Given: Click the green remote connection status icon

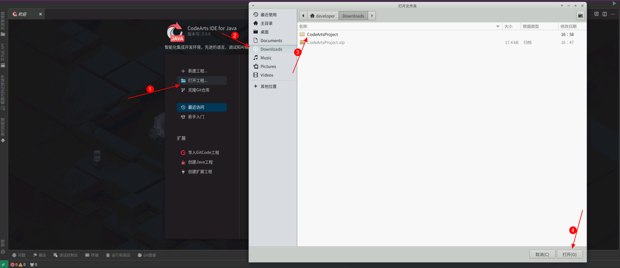Looking at the screenshot, I should (x=3, y=264).
